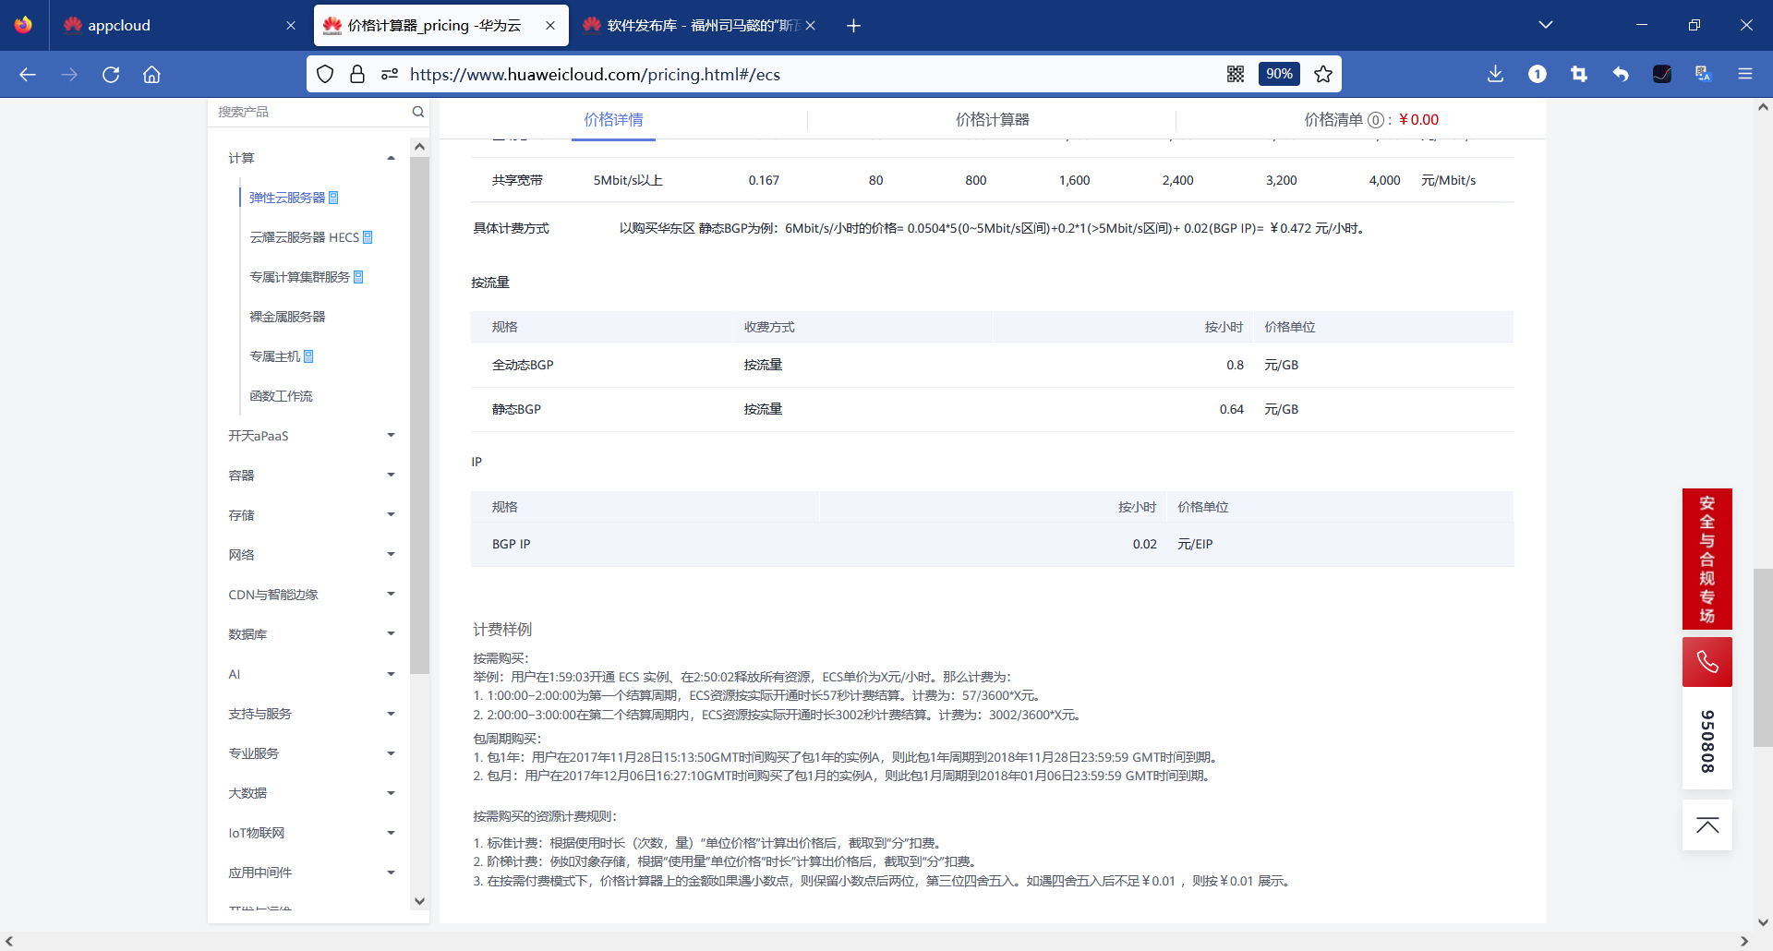Image resolution: width=1773 pixels, height=951 pixels.
Task: Click the URL address bar
Action: click(813, 74)
